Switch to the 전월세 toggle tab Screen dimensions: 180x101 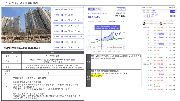pyautogui.click(x=98, y=9)
